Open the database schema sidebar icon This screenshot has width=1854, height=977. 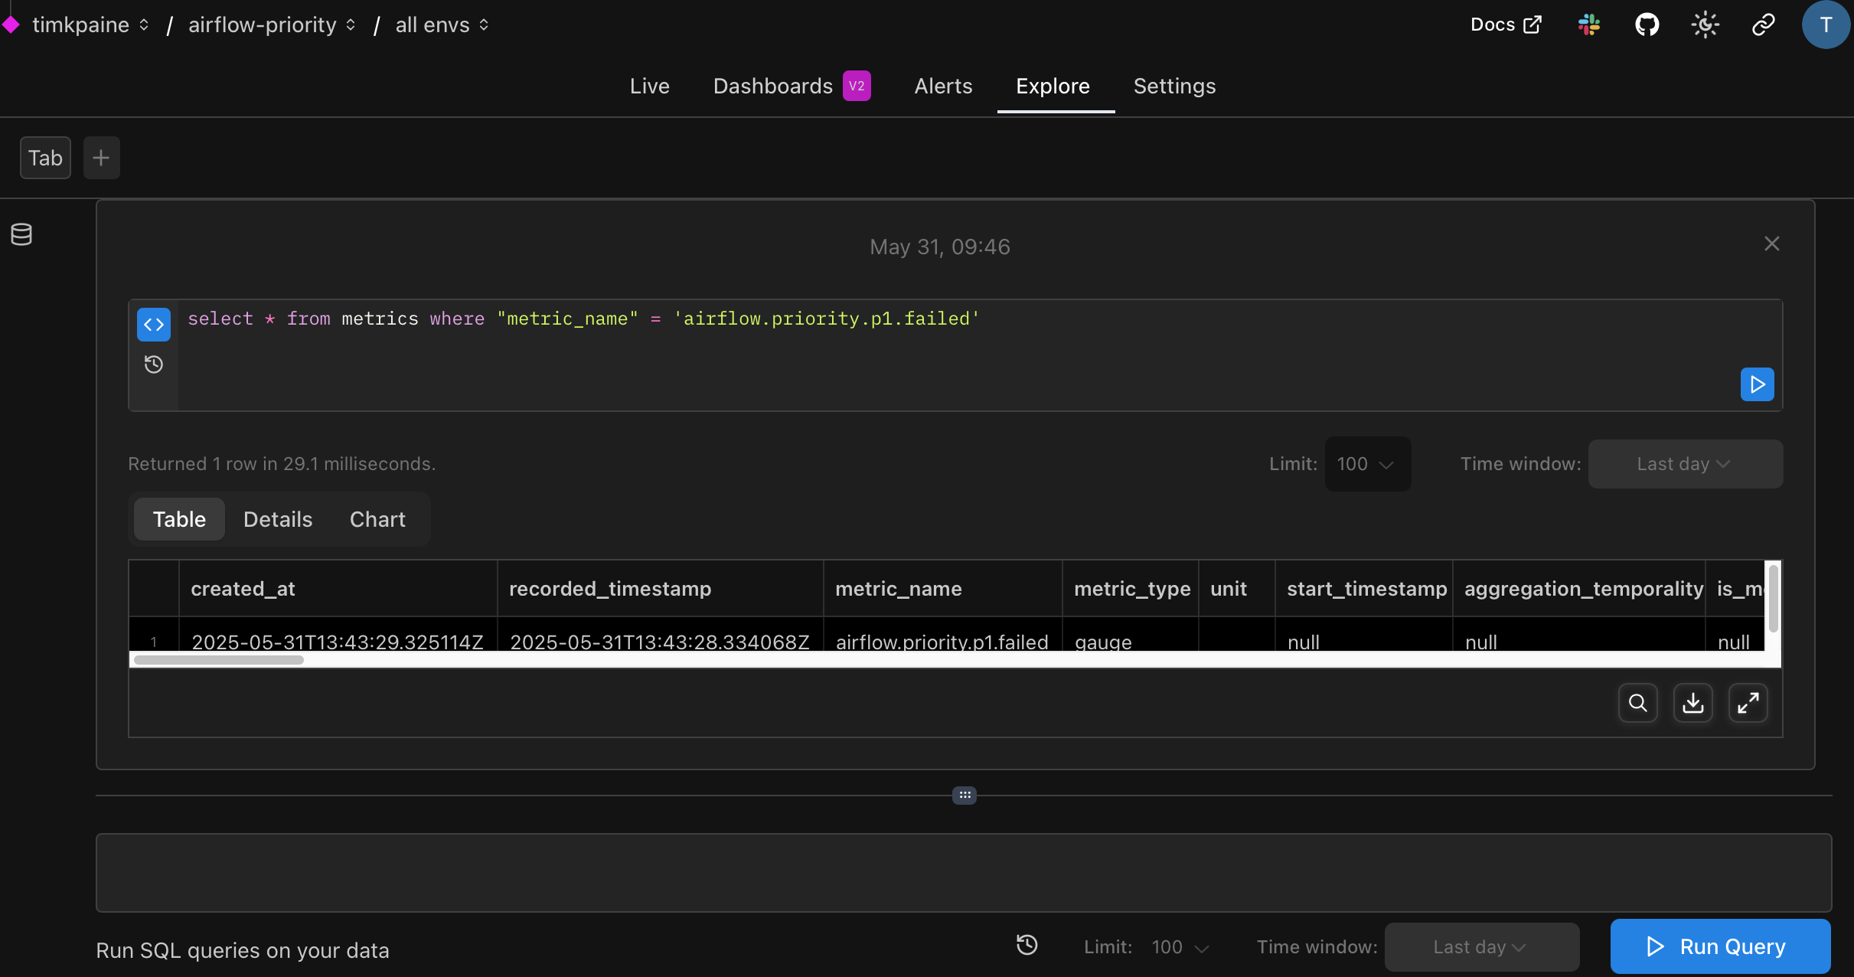pyautogui.click(x=21, y=234)
